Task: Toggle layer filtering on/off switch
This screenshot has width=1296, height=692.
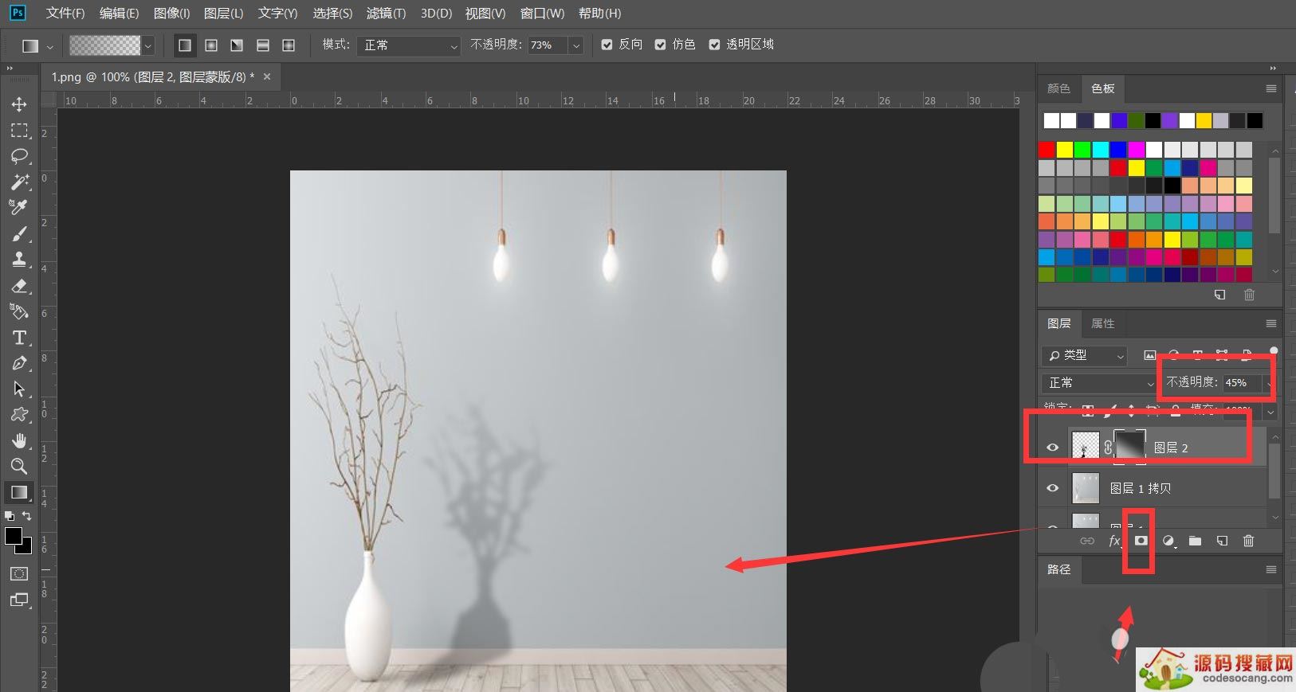Action: (x=1274, y=351)
